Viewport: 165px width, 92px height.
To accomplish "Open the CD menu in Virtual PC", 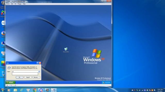I will click(15, 4).
